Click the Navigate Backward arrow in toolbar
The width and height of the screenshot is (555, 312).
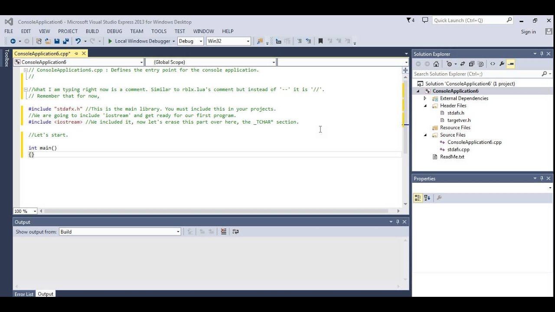(13, 41)
